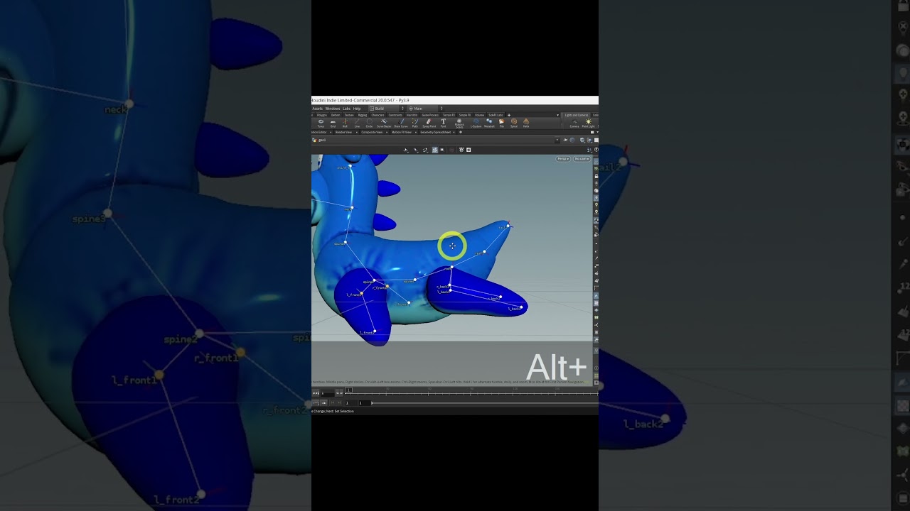
Task: Select the File shelf tool
Action: [502, 123]
